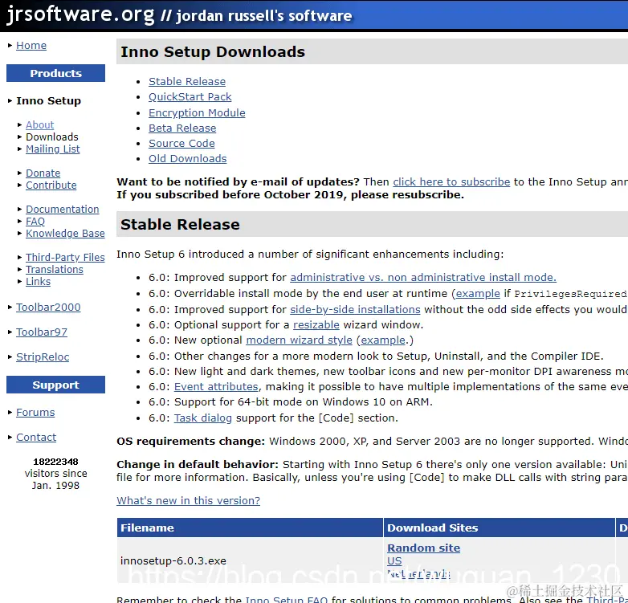
Task: Open the Documentation link
Action: tap(62, 209)
